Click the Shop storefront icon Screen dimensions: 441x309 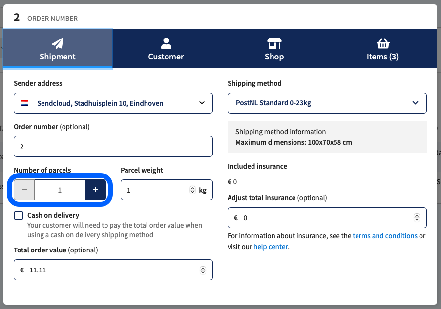pos(274,43)
